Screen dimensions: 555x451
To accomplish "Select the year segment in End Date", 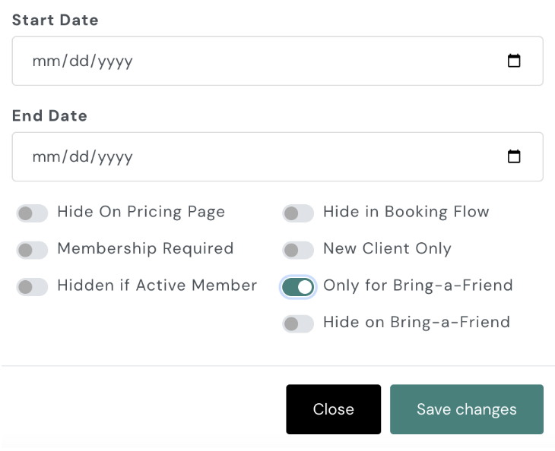I will 115,156.
